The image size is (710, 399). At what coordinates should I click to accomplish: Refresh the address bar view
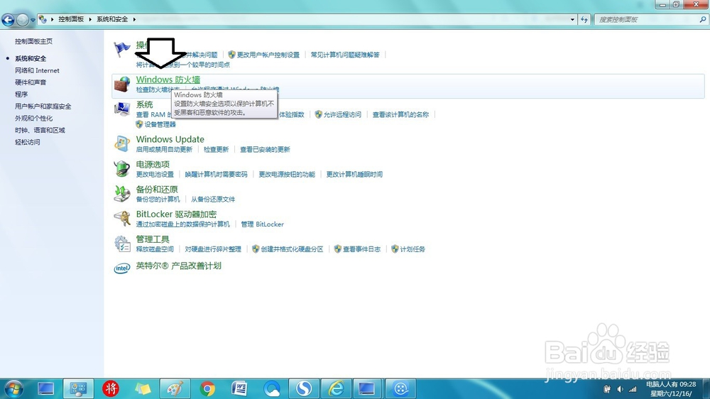584,19
